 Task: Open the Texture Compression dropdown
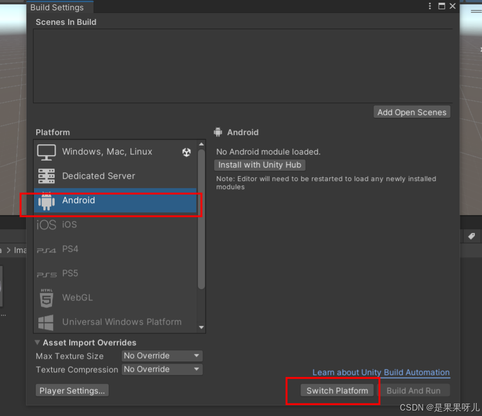[162, 370]
